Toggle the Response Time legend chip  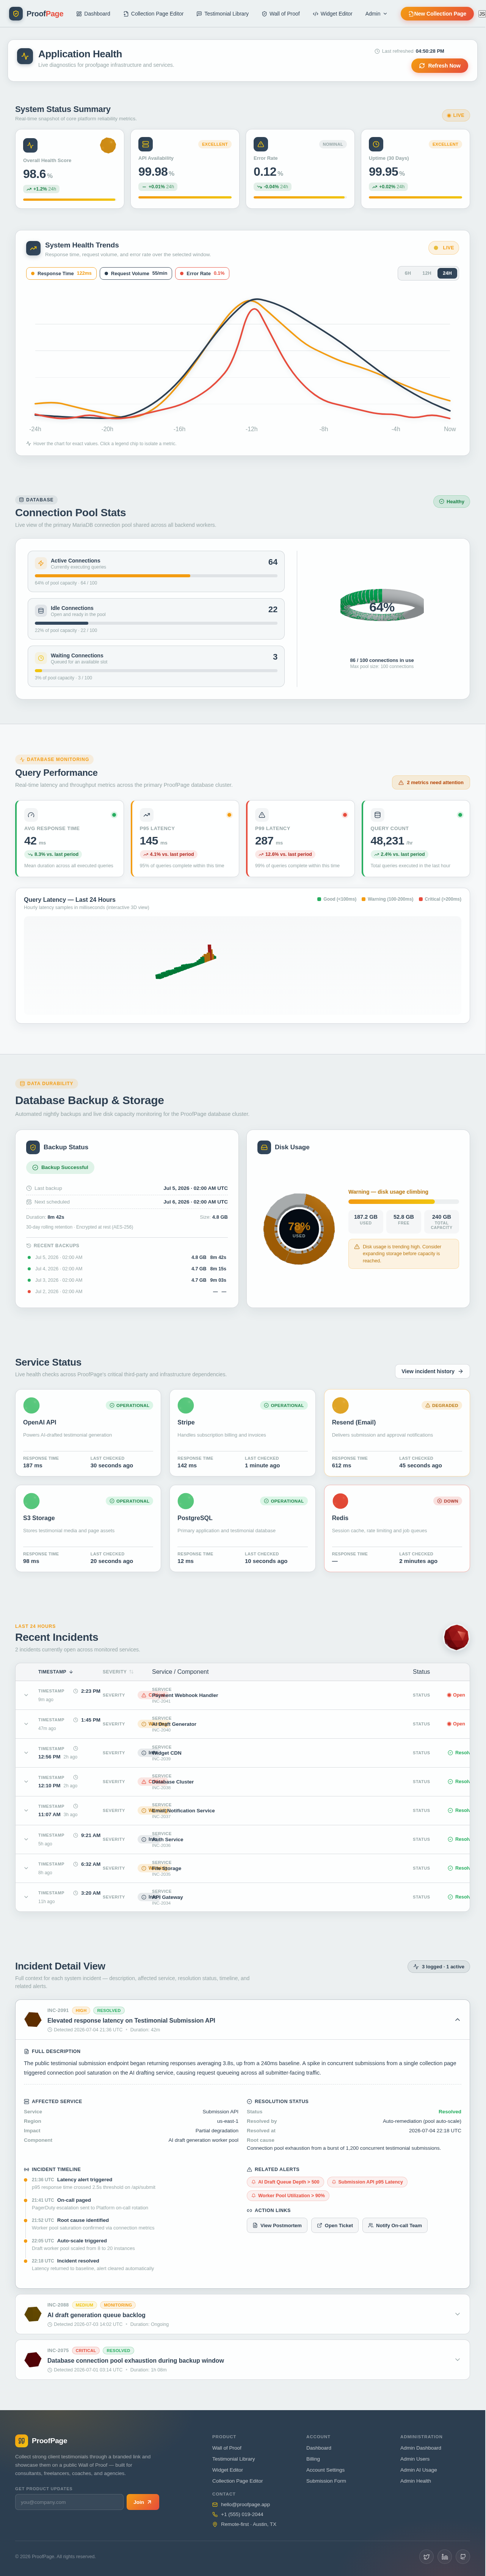tap(62, 273)
